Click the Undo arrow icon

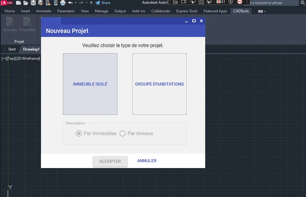71,3
